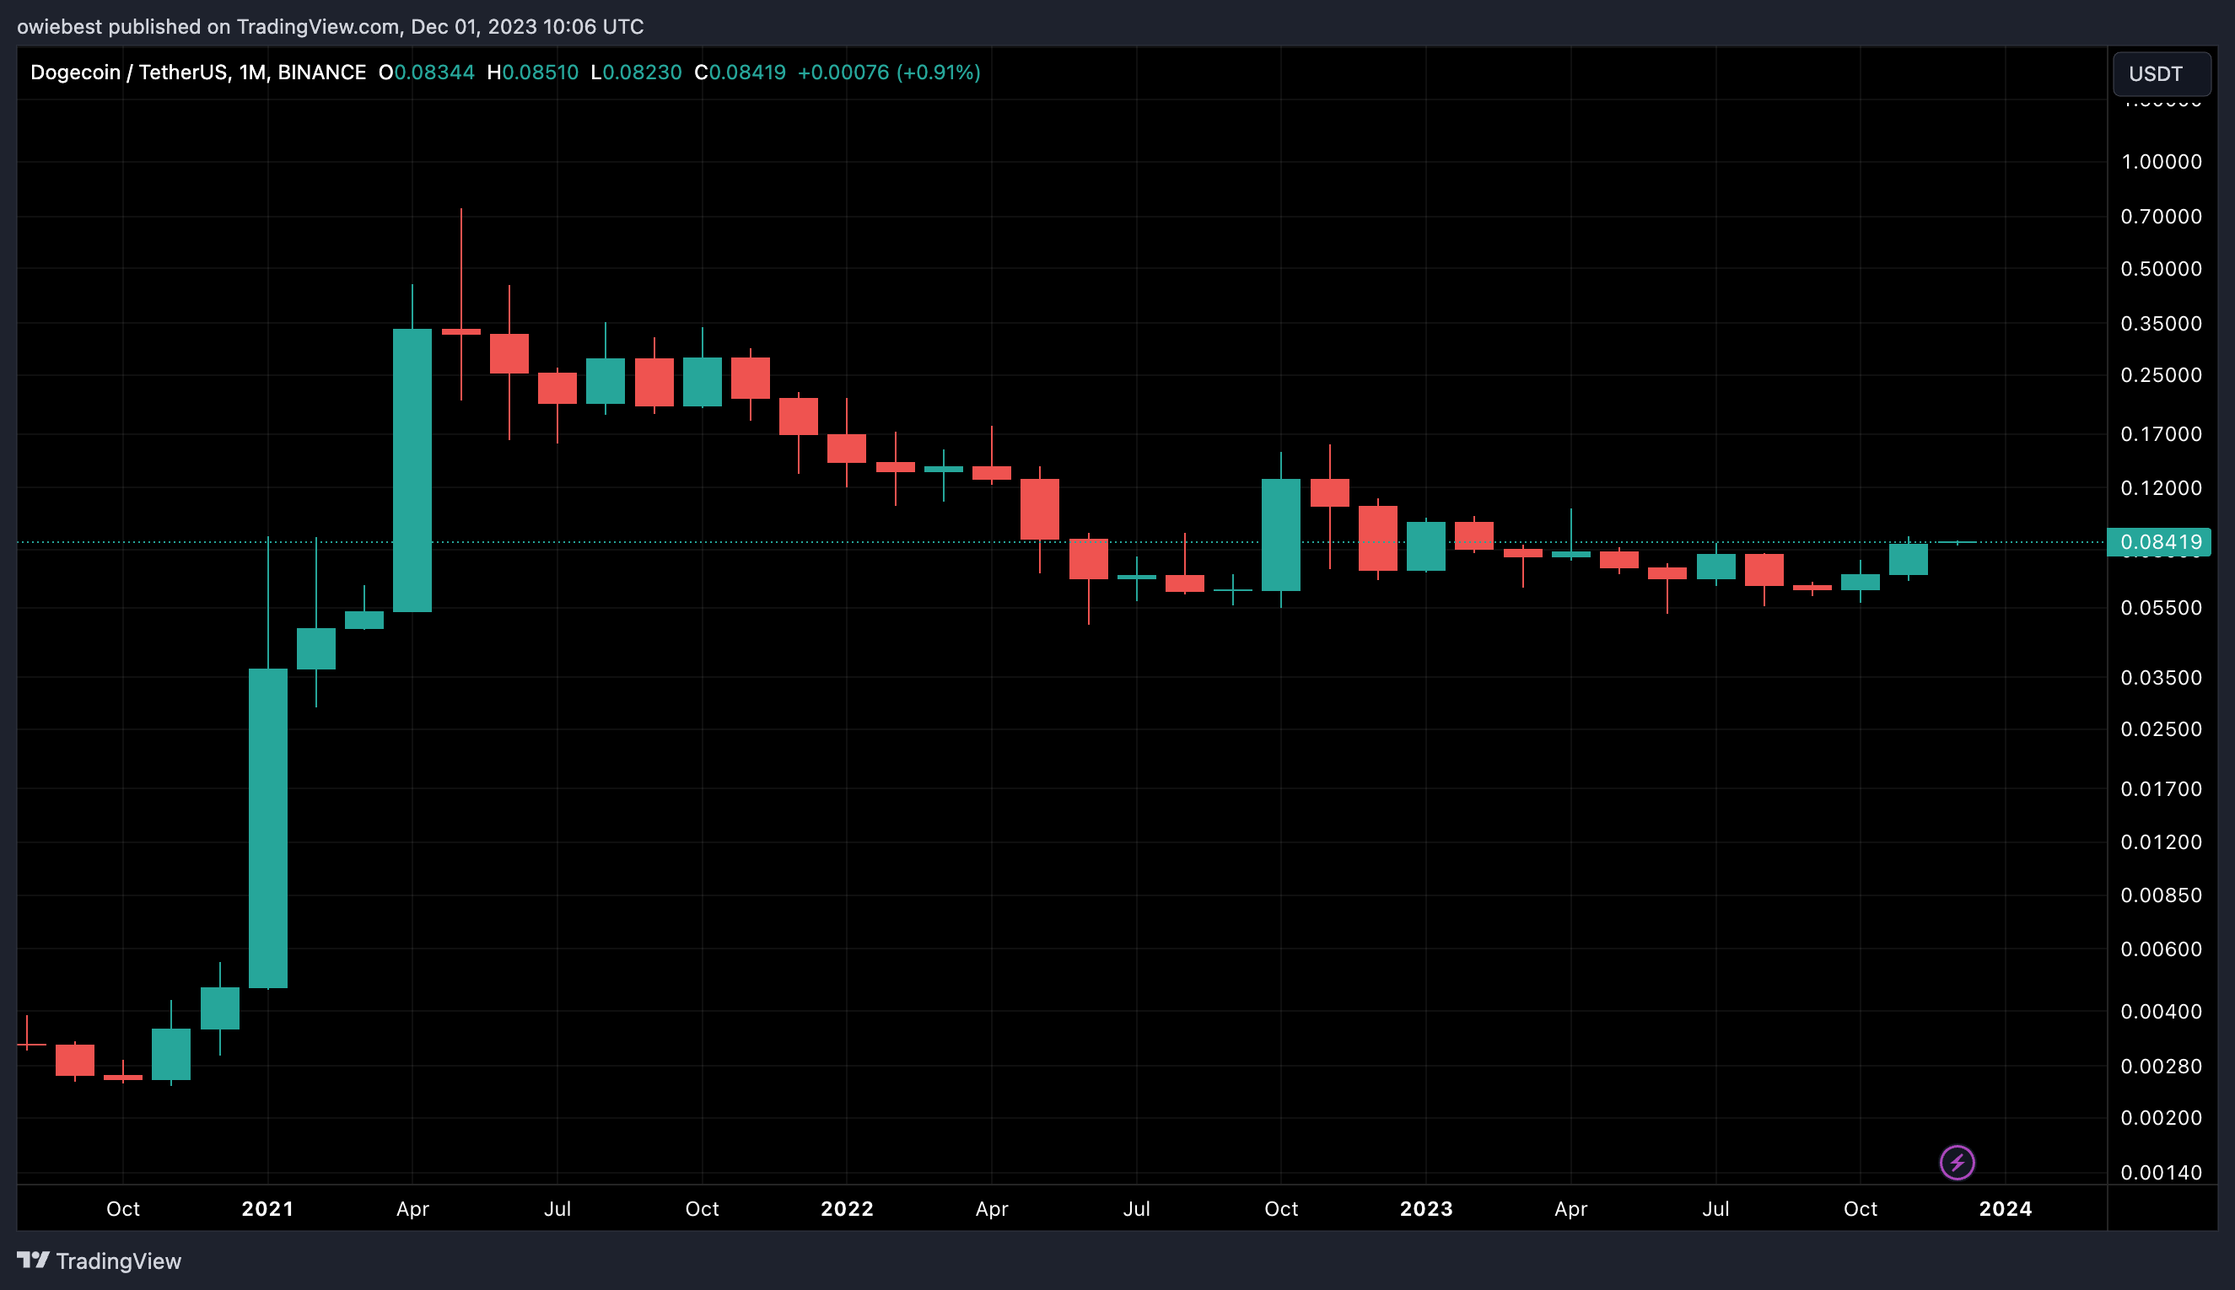Click the 0.50000 price axis label

click(x=2161, y=268)
